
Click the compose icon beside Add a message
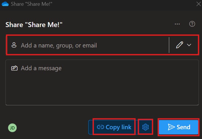coord(14,68)
